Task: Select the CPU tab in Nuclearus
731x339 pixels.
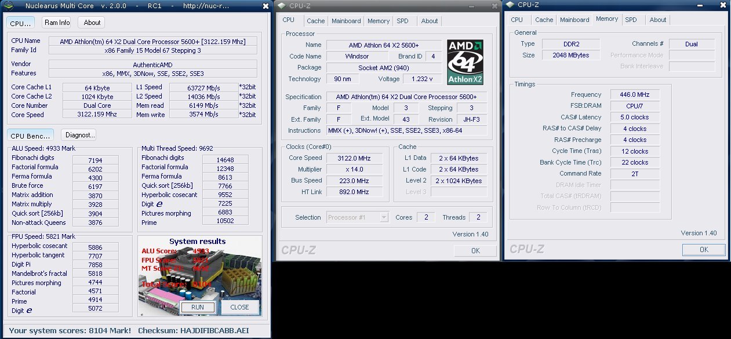Action: [x=20, y=23]
